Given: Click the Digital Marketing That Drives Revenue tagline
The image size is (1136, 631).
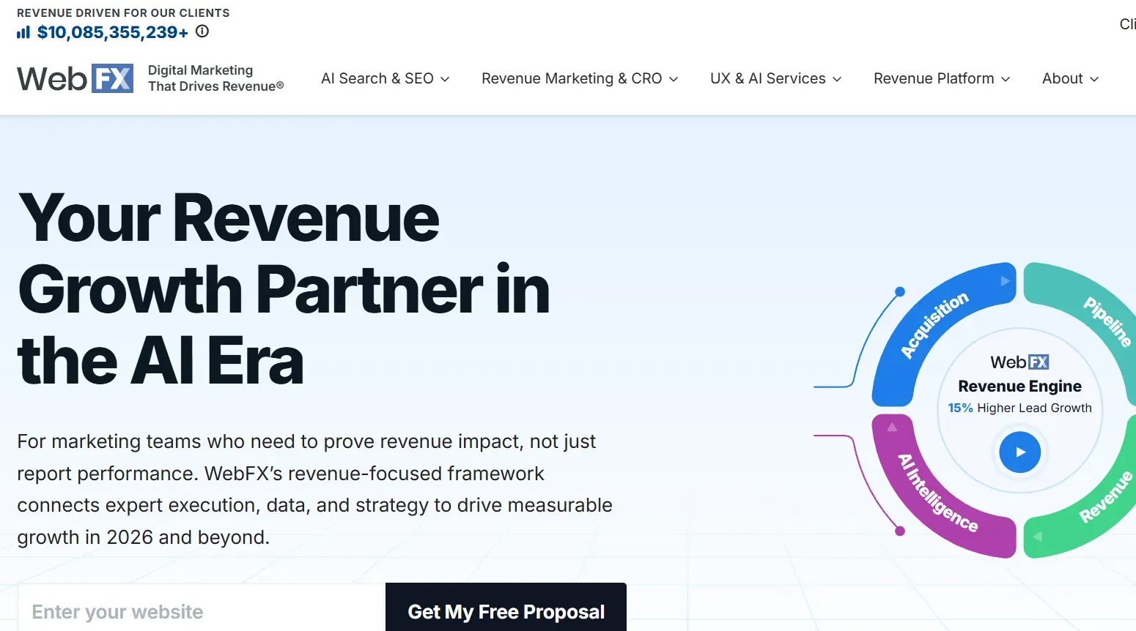Looking at the screenshot, I should tap(215, 78).
